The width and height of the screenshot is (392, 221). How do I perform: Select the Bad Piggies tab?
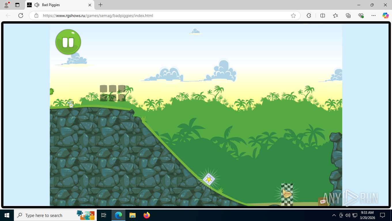click(x=59, y=5)
